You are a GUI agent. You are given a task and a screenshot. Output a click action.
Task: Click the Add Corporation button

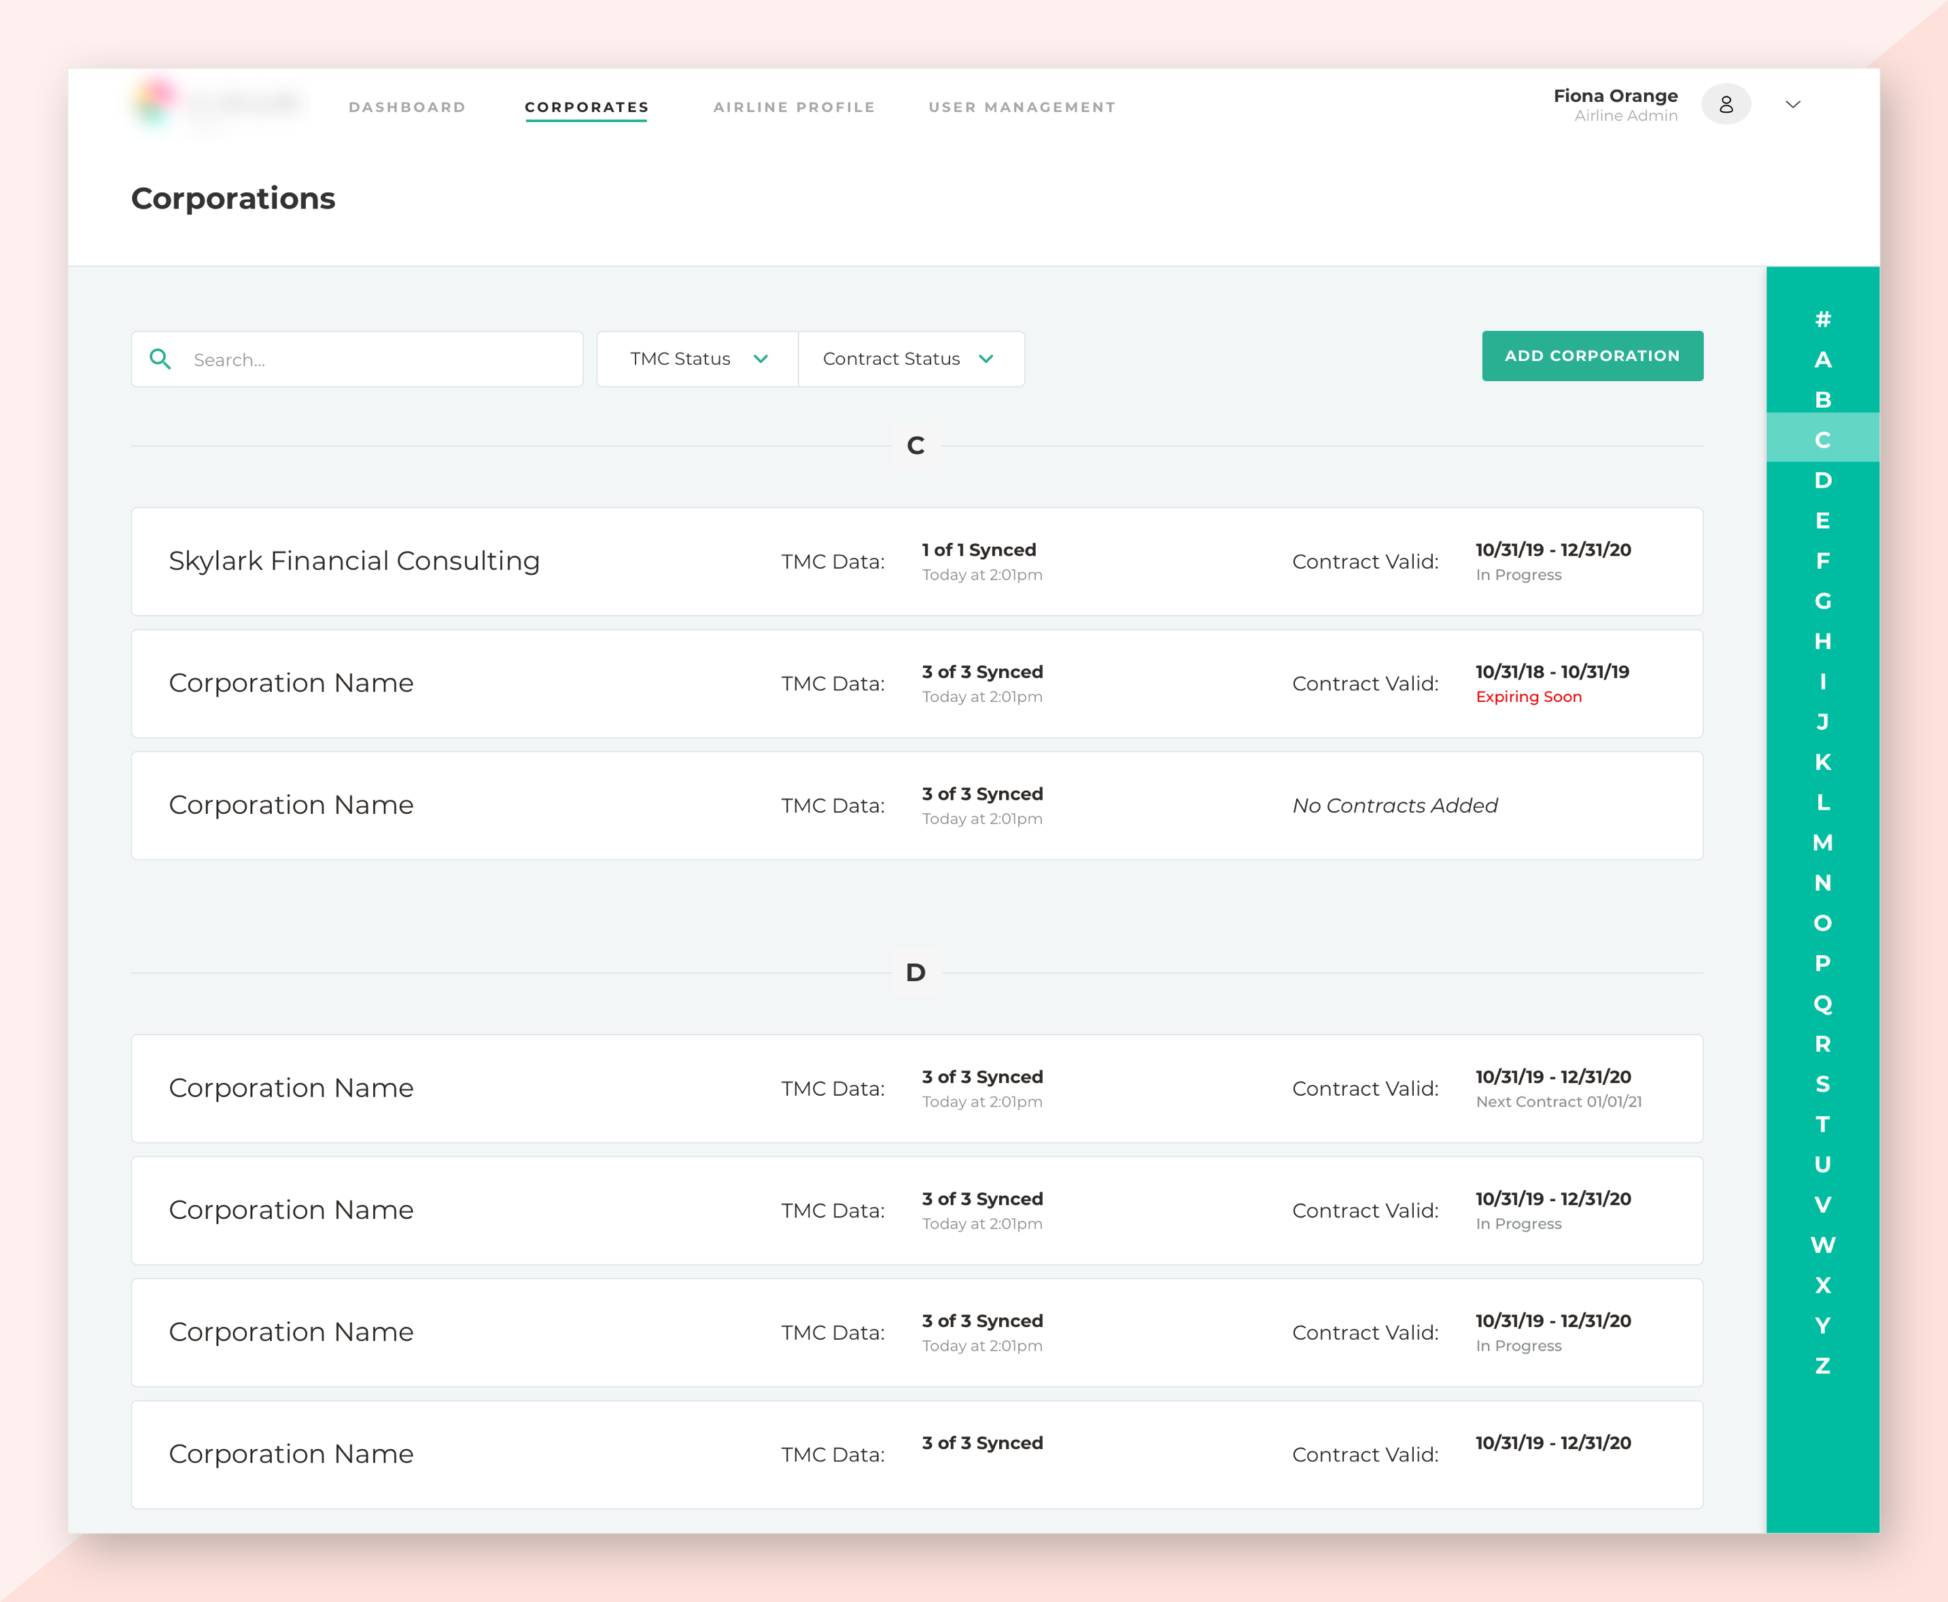(x=1592, y=356)
